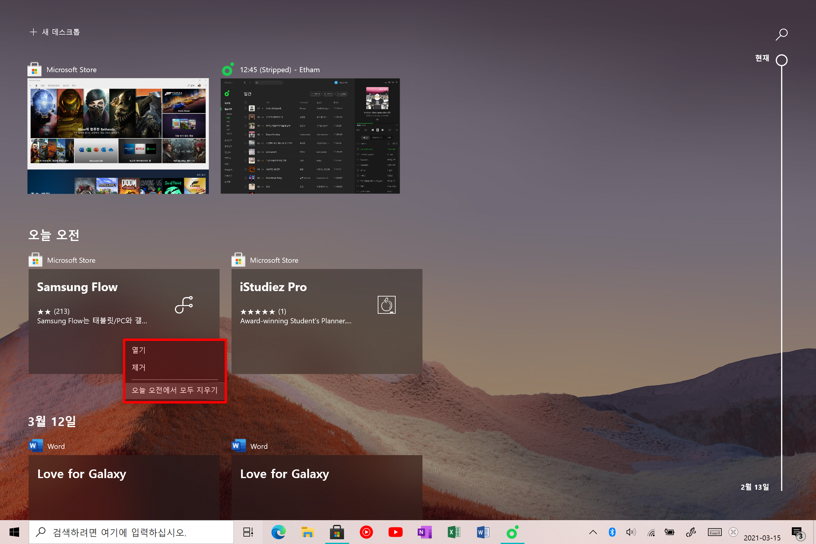Open File Explorer from the taskbar
This screenshot has height=544, width=816.
click(308, 532)
